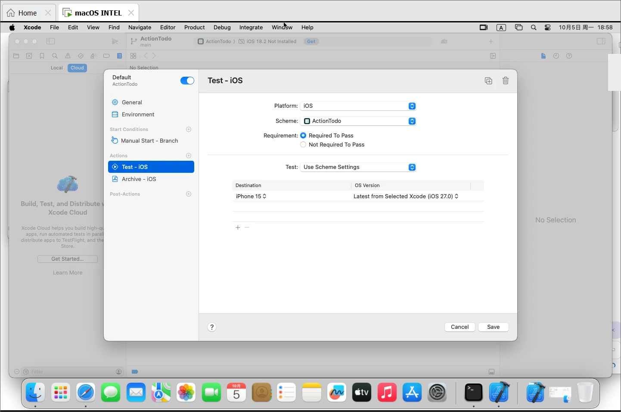Select the Cloud segment in navigator
The width and height of the screenshot is (621, 412).
(77, 68)
